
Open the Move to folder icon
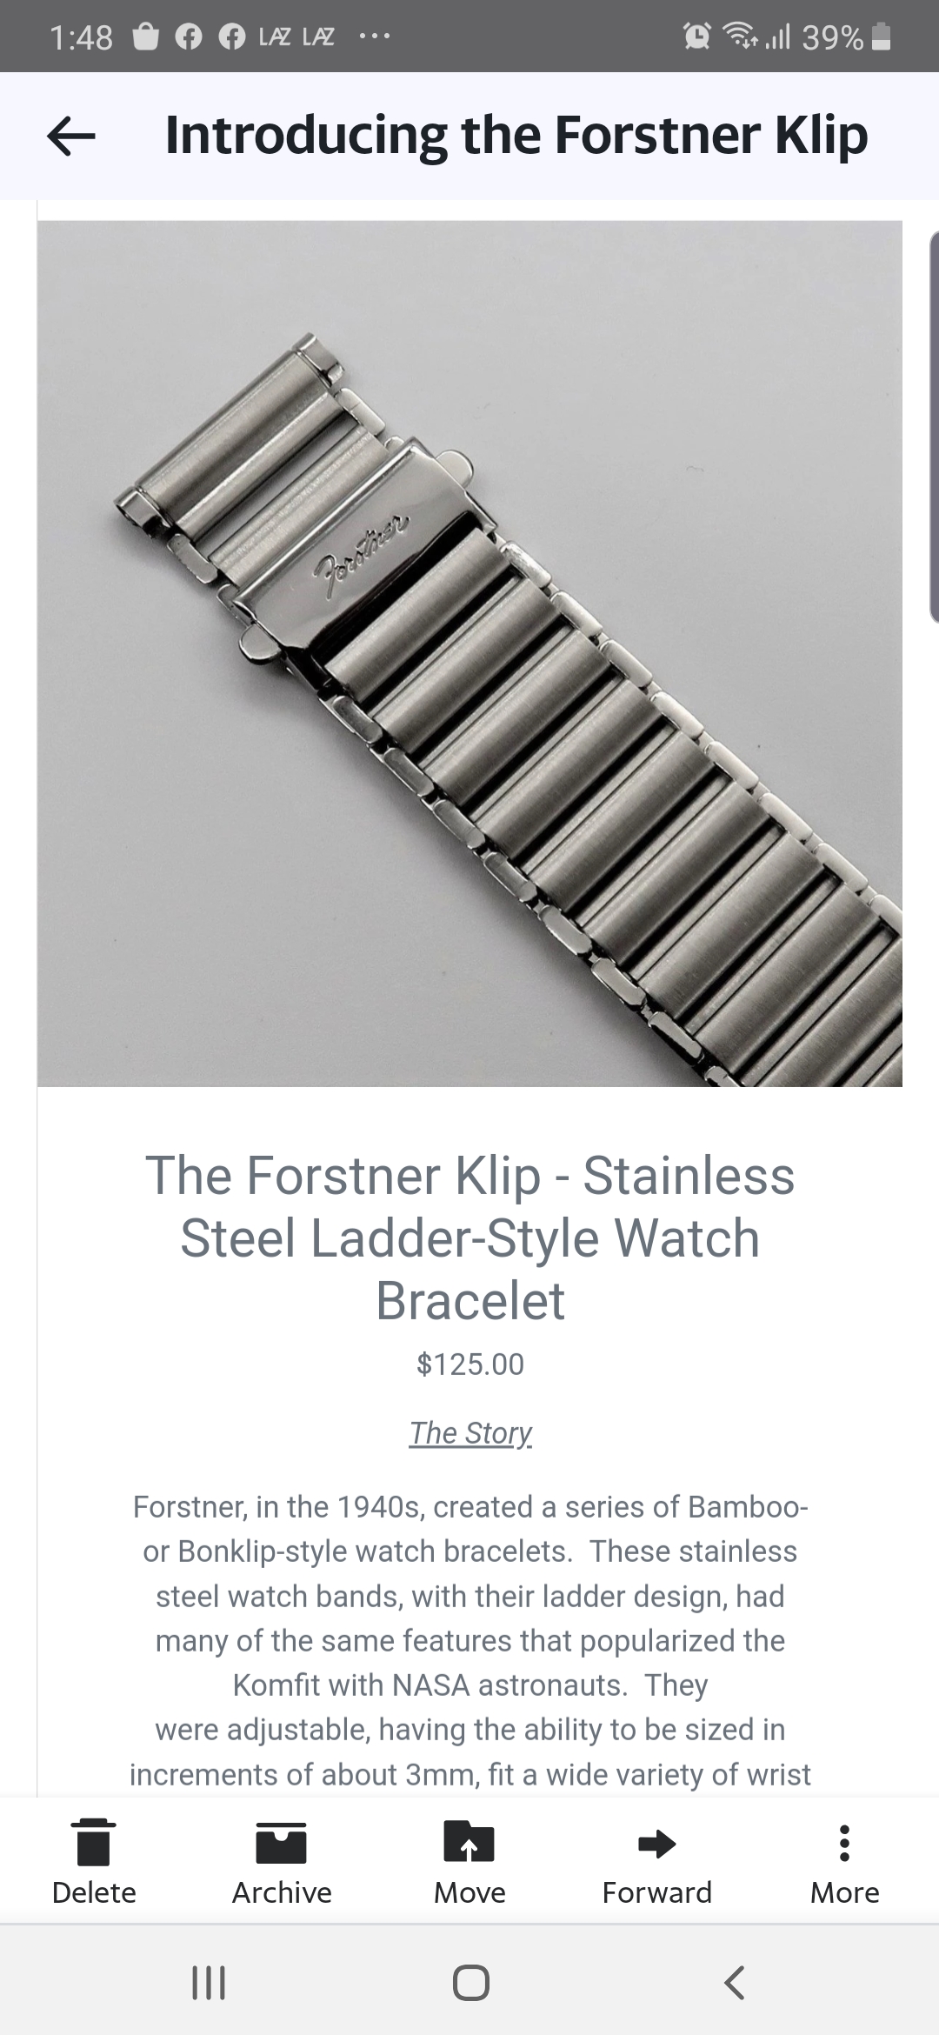pyautogui.click(x=469, y=1841)
